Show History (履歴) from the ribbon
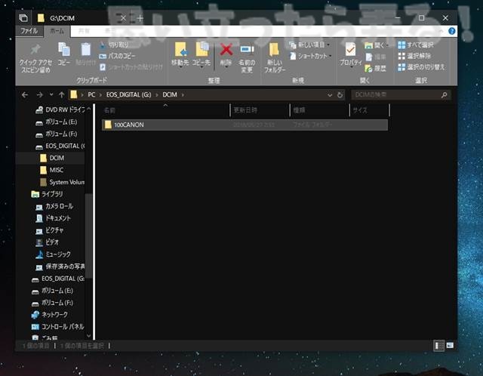 [x=376, y=68]
